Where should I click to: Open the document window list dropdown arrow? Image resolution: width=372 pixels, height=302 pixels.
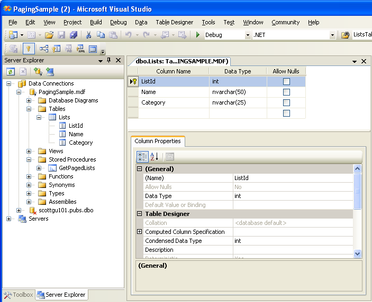355,62
